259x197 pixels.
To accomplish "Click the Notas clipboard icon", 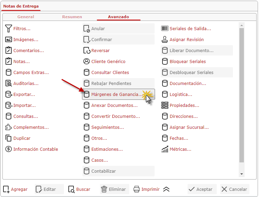I will point(9,61).
